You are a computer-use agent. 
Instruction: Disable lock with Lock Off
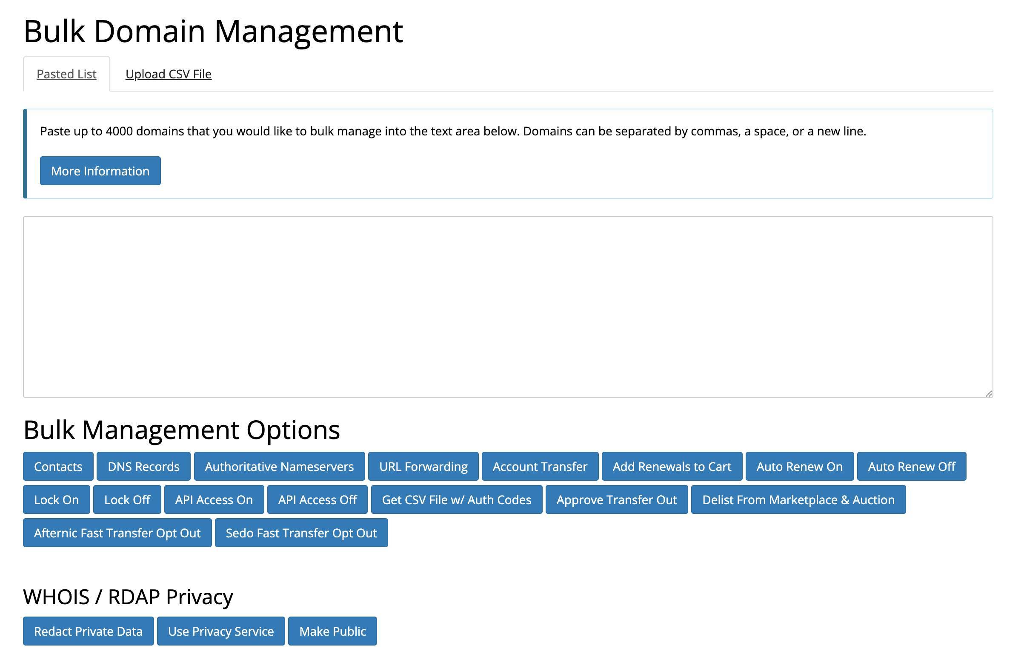127,500
